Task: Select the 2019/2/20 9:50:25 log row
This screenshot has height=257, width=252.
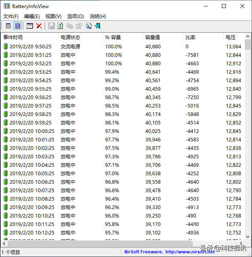Action: pos(31,47)
